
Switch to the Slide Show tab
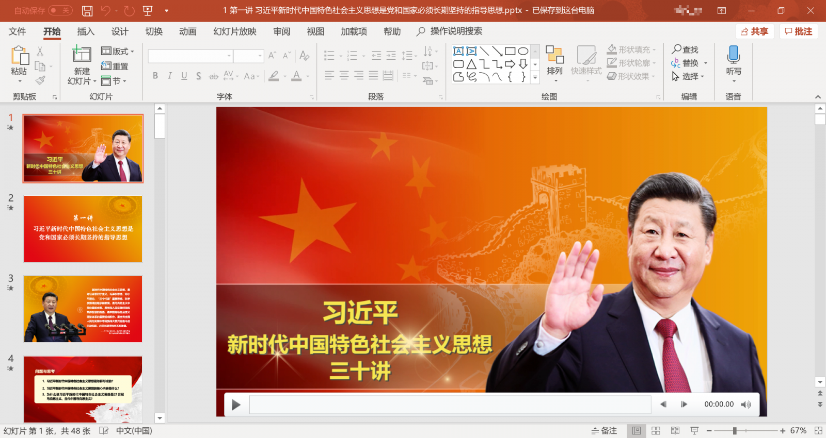pyautogui.click(x=234, y=31)
